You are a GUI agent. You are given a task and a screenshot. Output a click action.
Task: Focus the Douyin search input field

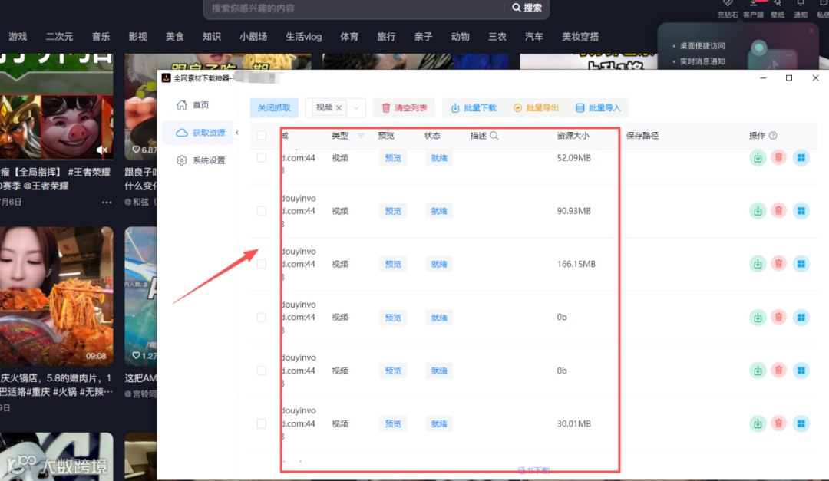tap(354, 8)
